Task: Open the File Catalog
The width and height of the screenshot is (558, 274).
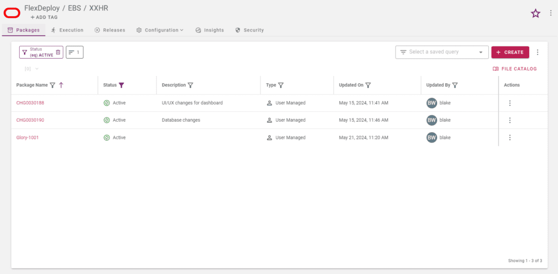Action: click(x=514, y=69)
